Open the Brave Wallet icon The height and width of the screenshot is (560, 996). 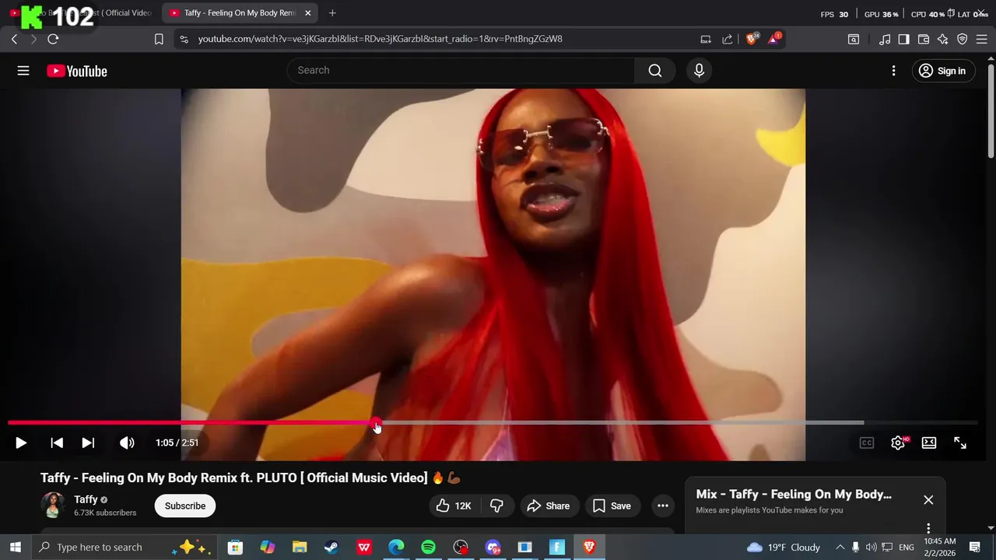coord(924,39)
